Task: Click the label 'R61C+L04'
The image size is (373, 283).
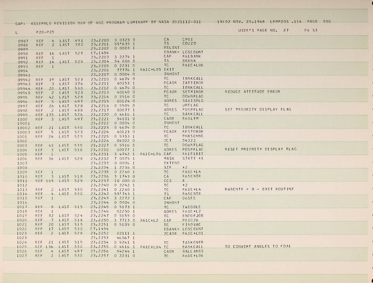Action: click(x=150, y=247)
